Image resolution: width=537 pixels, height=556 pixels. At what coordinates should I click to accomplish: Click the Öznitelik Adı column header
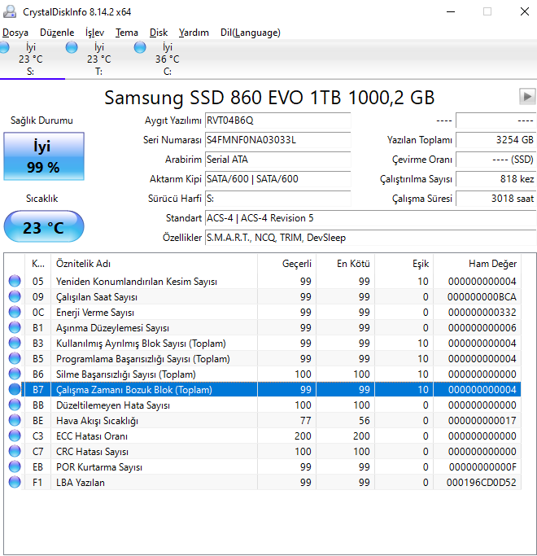[155, 264]
